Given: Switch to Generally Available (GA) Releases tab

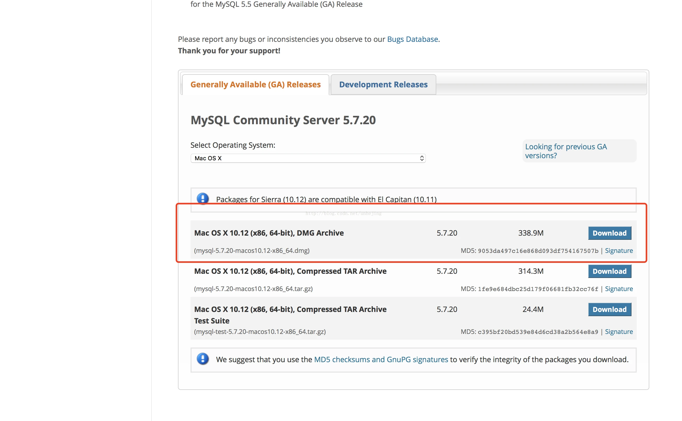Looking at the screenshot, I should tap(255, 84).
